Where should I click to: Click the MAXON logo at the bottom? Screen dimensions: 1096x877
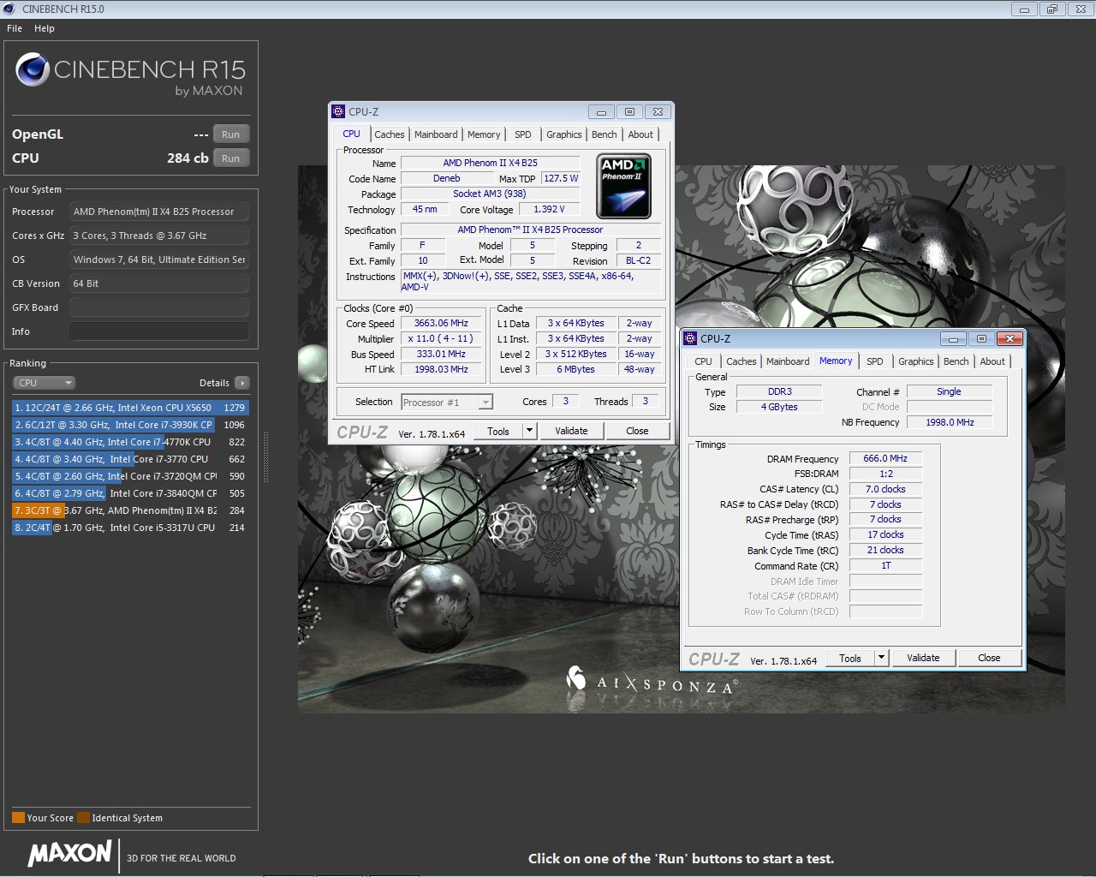pyautogui.click(x=70, y=853)
